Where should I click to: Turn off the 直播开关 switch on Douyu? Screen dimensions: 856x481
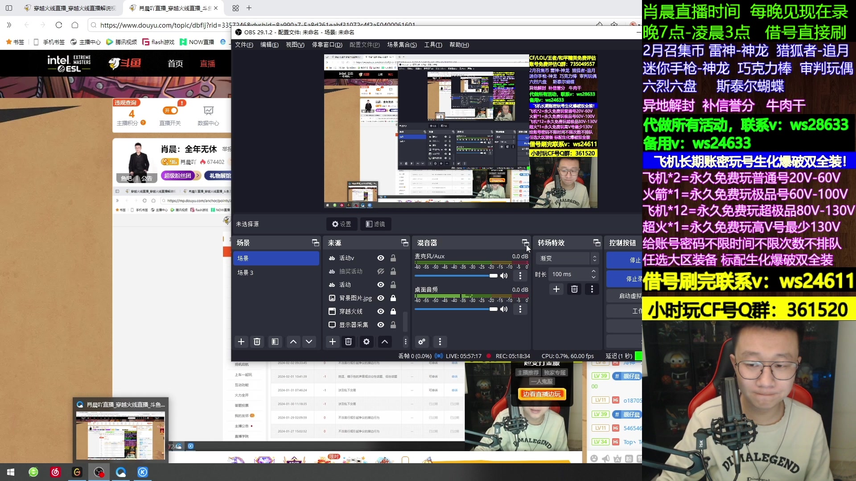(170, 110)
